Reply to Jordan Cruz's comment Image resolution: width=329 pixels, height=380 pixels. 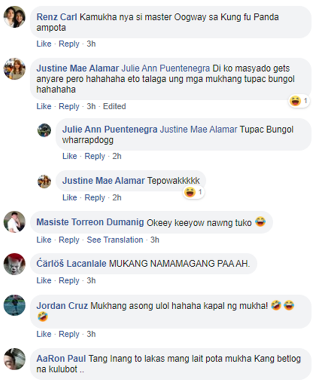click(69, 334)
